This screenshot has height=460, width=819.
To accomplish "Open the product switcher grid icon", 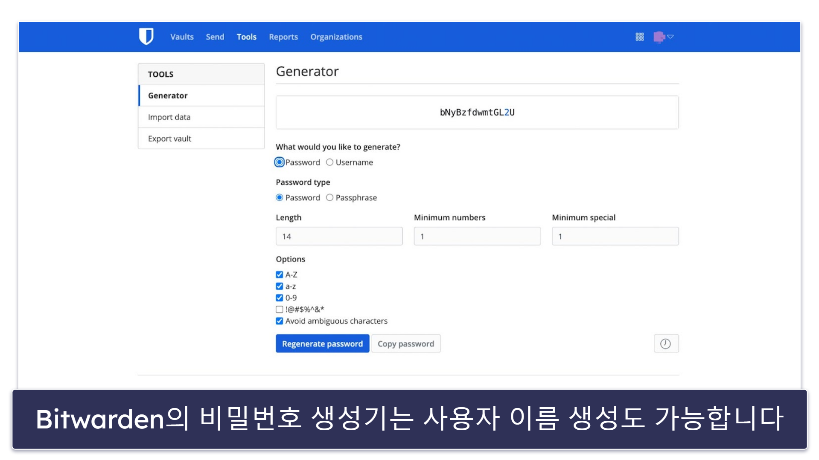I will coord(639,37).
